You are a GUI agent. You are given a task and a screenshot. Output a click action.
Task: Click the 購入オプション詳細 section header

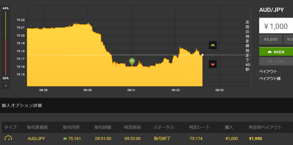pos(22,106)
